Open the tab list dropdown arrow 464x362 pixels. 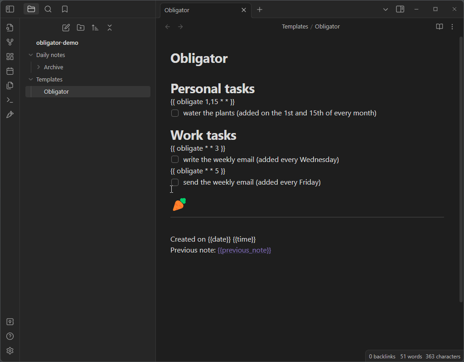point(385,10)
